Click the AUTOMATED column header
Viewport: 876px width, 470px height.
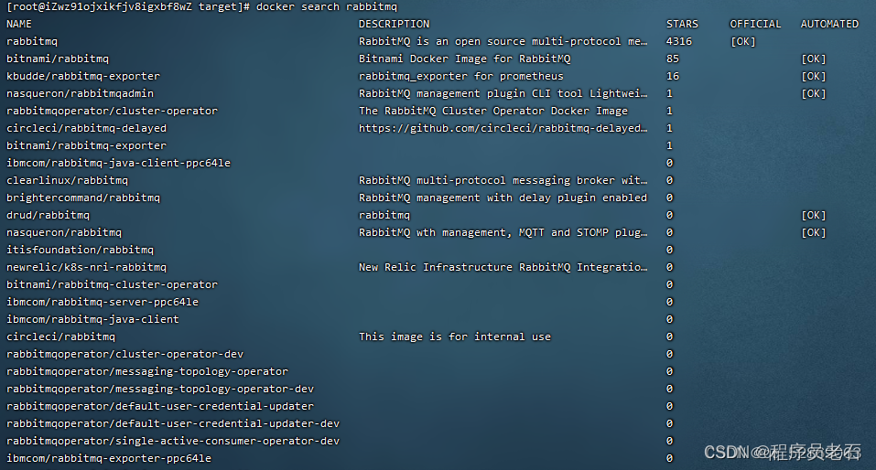(x=829, y=24)
